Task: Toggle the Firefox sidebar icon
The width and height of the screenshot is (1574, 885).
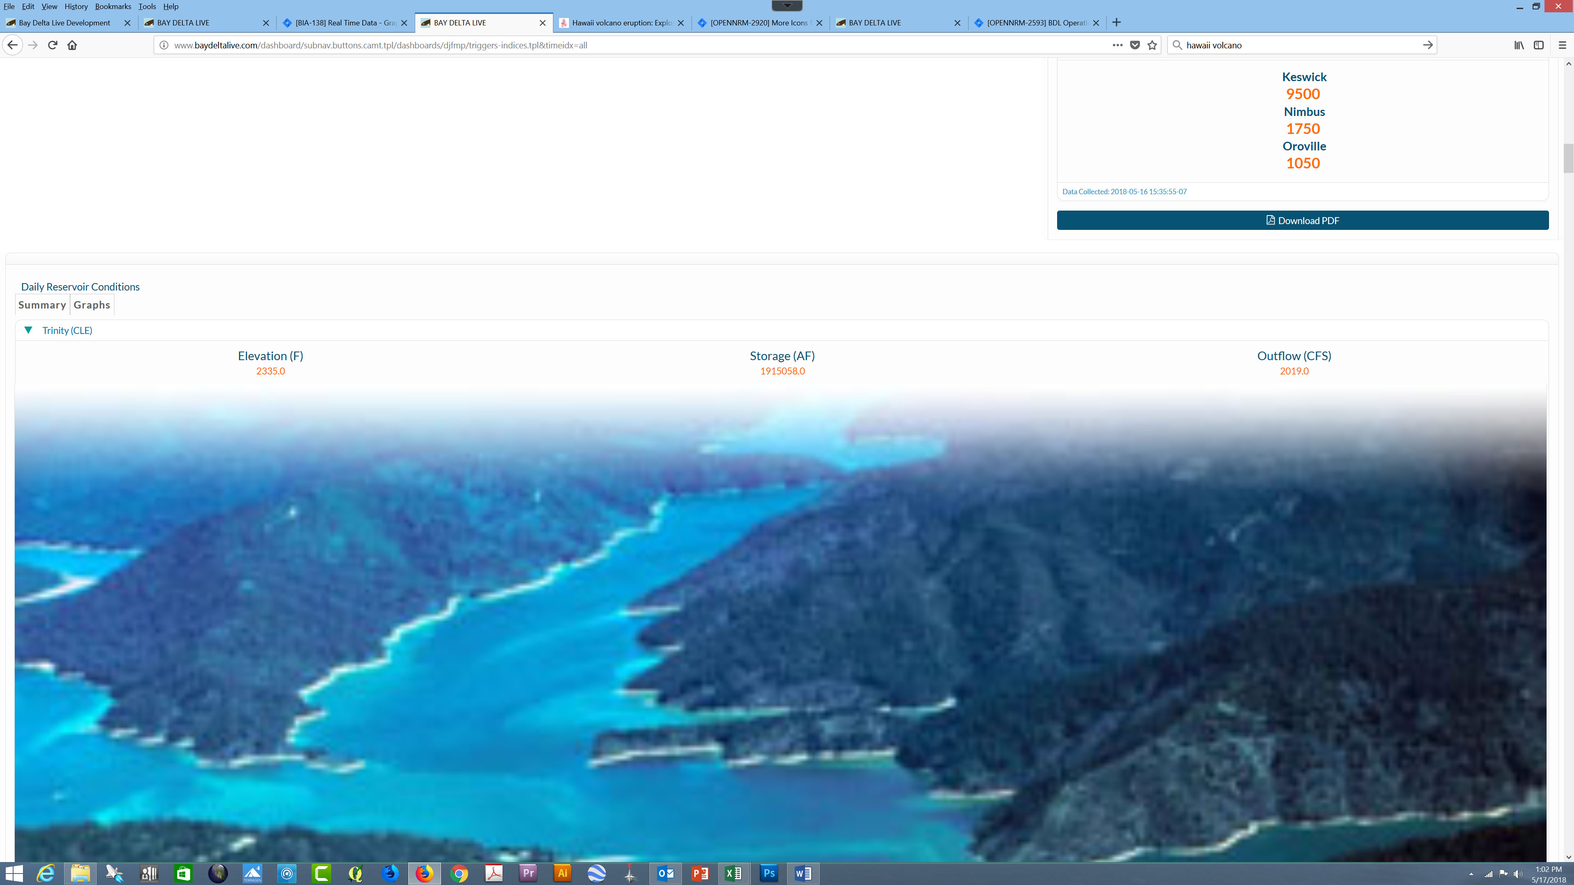Action: 1539,45
